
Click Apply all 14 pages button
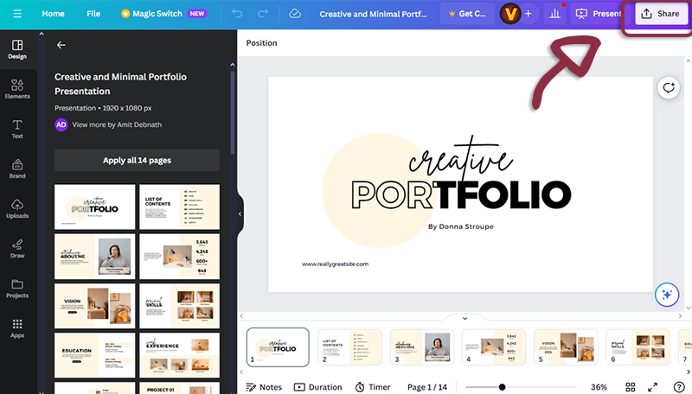(x=137, y=161)
